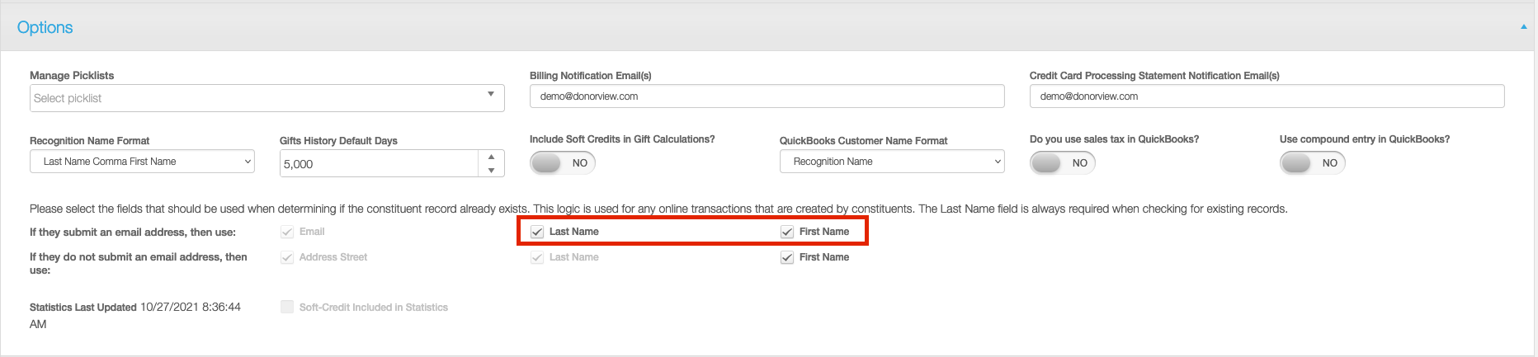Open the Recognition Name Format dropdown
The height and width of the screenshot is (357, 1538).
click(x=142, y=162)
